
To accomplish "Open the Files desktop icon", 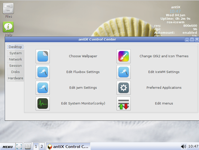I will [8, 10].
